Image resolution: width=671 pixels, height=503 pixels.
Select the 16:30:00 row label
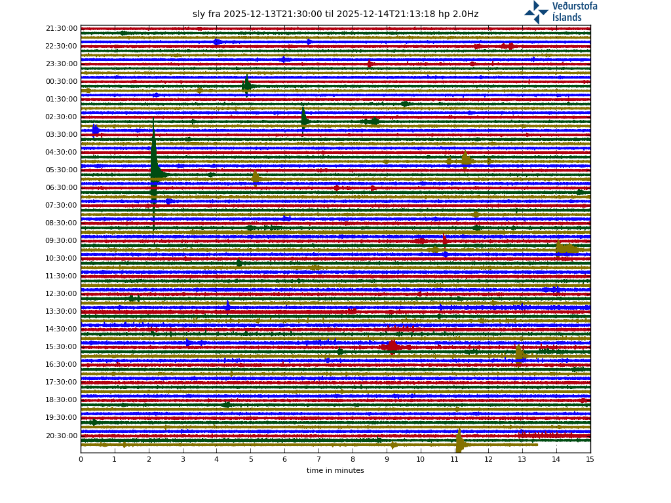(62, 365)
